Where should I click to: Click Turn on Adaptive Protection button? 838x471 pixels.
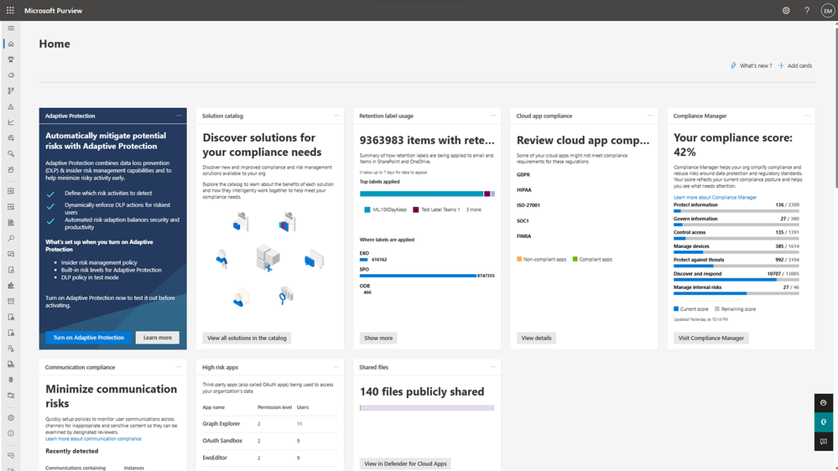click(x=88, y=338)
